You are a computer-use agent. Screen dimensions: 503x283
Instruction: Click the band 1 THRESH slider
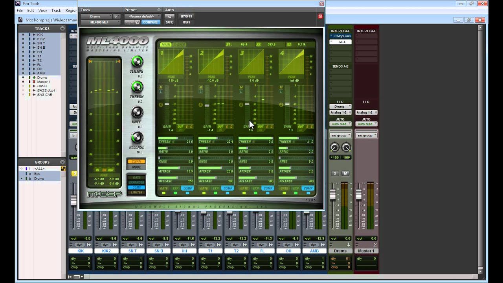(x=176, y=138)
